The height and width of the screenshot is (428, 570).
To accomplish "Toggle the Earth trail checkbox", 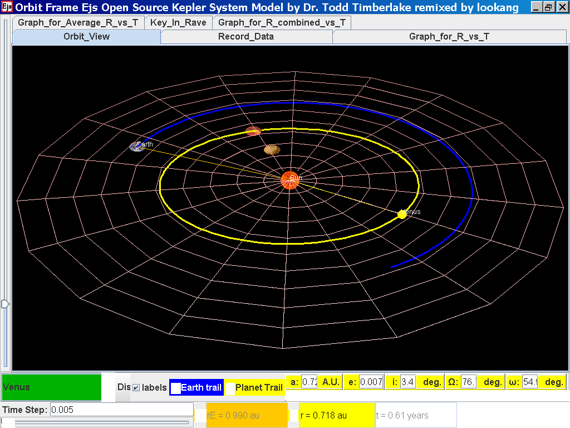I will 175,388.
